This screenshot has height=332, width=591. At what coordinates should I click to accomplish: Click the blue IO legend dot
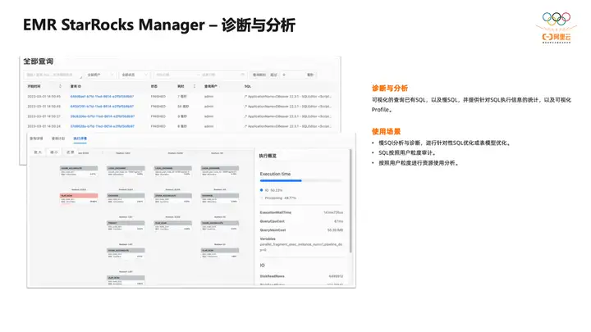[x=262, y=190]
